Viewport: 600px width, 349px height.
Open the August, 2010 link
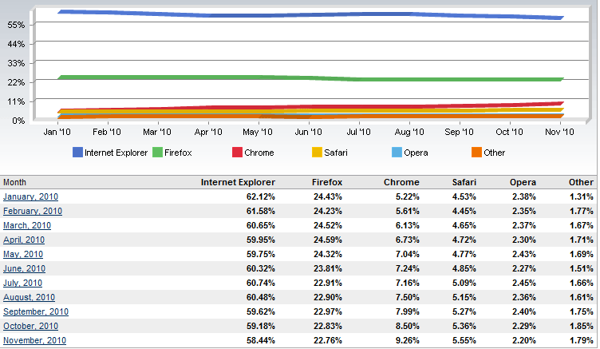coord(29,298)
